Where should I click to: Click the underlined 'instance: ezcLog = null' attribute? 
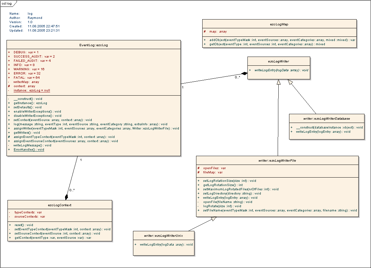coord(32,90)
